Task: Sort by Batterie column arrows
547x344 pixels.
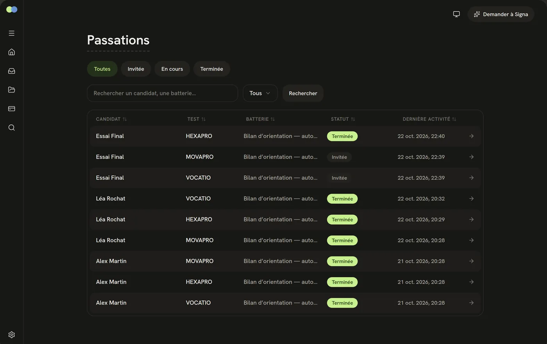Action: 273,119
